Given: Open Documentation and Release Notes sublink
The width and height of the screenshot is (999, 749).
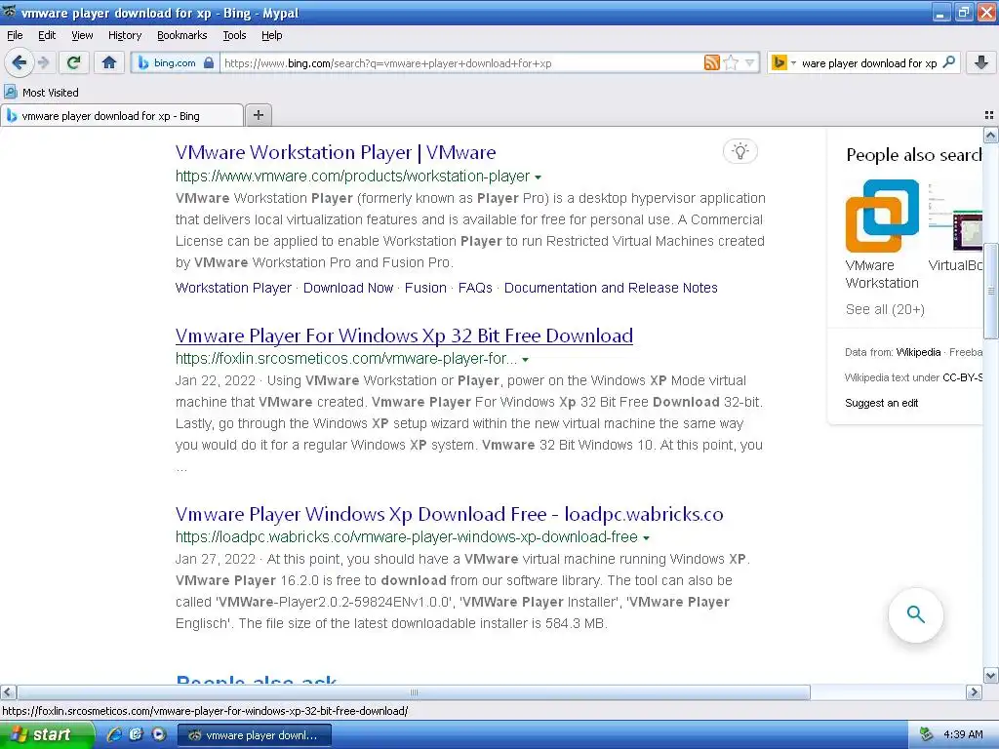Looking at the screenshot, I should [611, 288].
